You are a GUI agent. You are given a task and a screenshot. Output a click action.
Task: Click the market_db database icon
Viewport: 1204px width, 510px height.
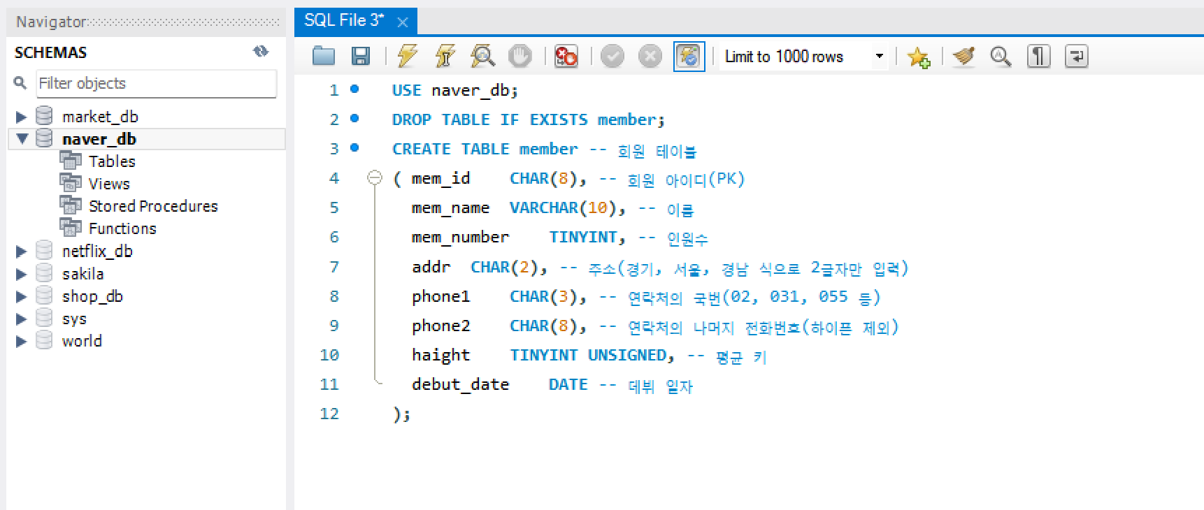pos(44,116)
